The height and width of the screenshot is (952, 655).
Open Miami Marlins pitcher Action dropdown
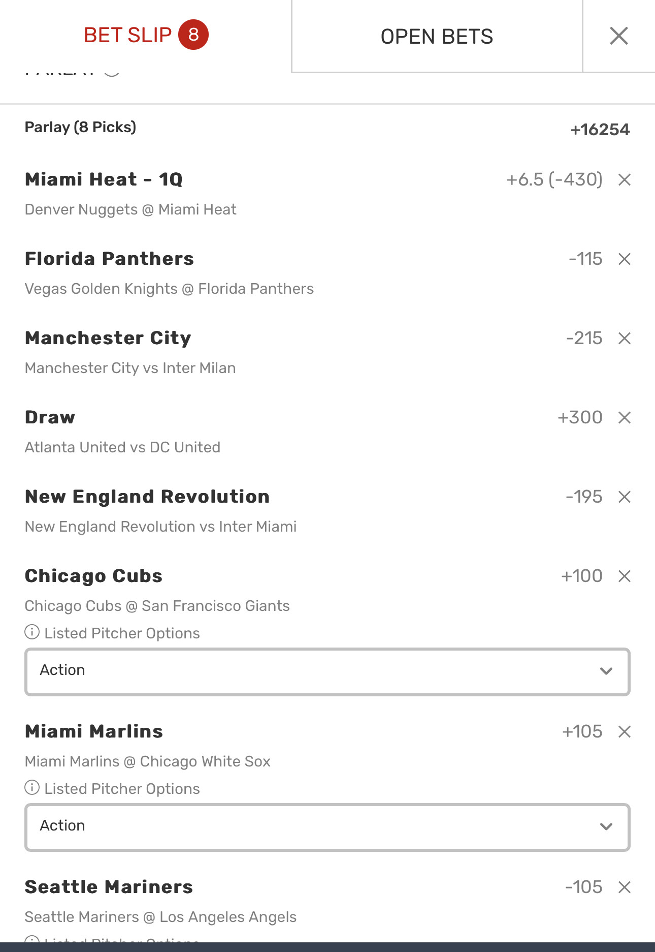pyautogui.click(x=327, y=826)
